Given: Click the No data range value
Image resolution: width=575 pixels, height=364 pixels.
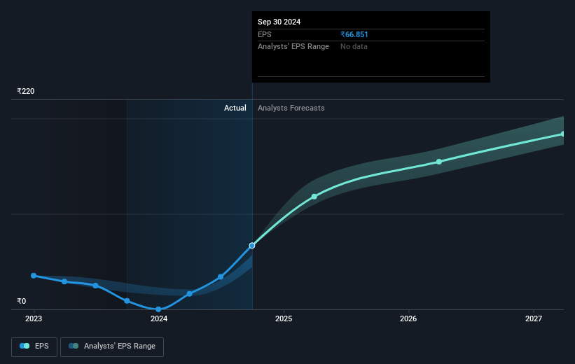Looking at the screenshot, I should click(354, 47).
